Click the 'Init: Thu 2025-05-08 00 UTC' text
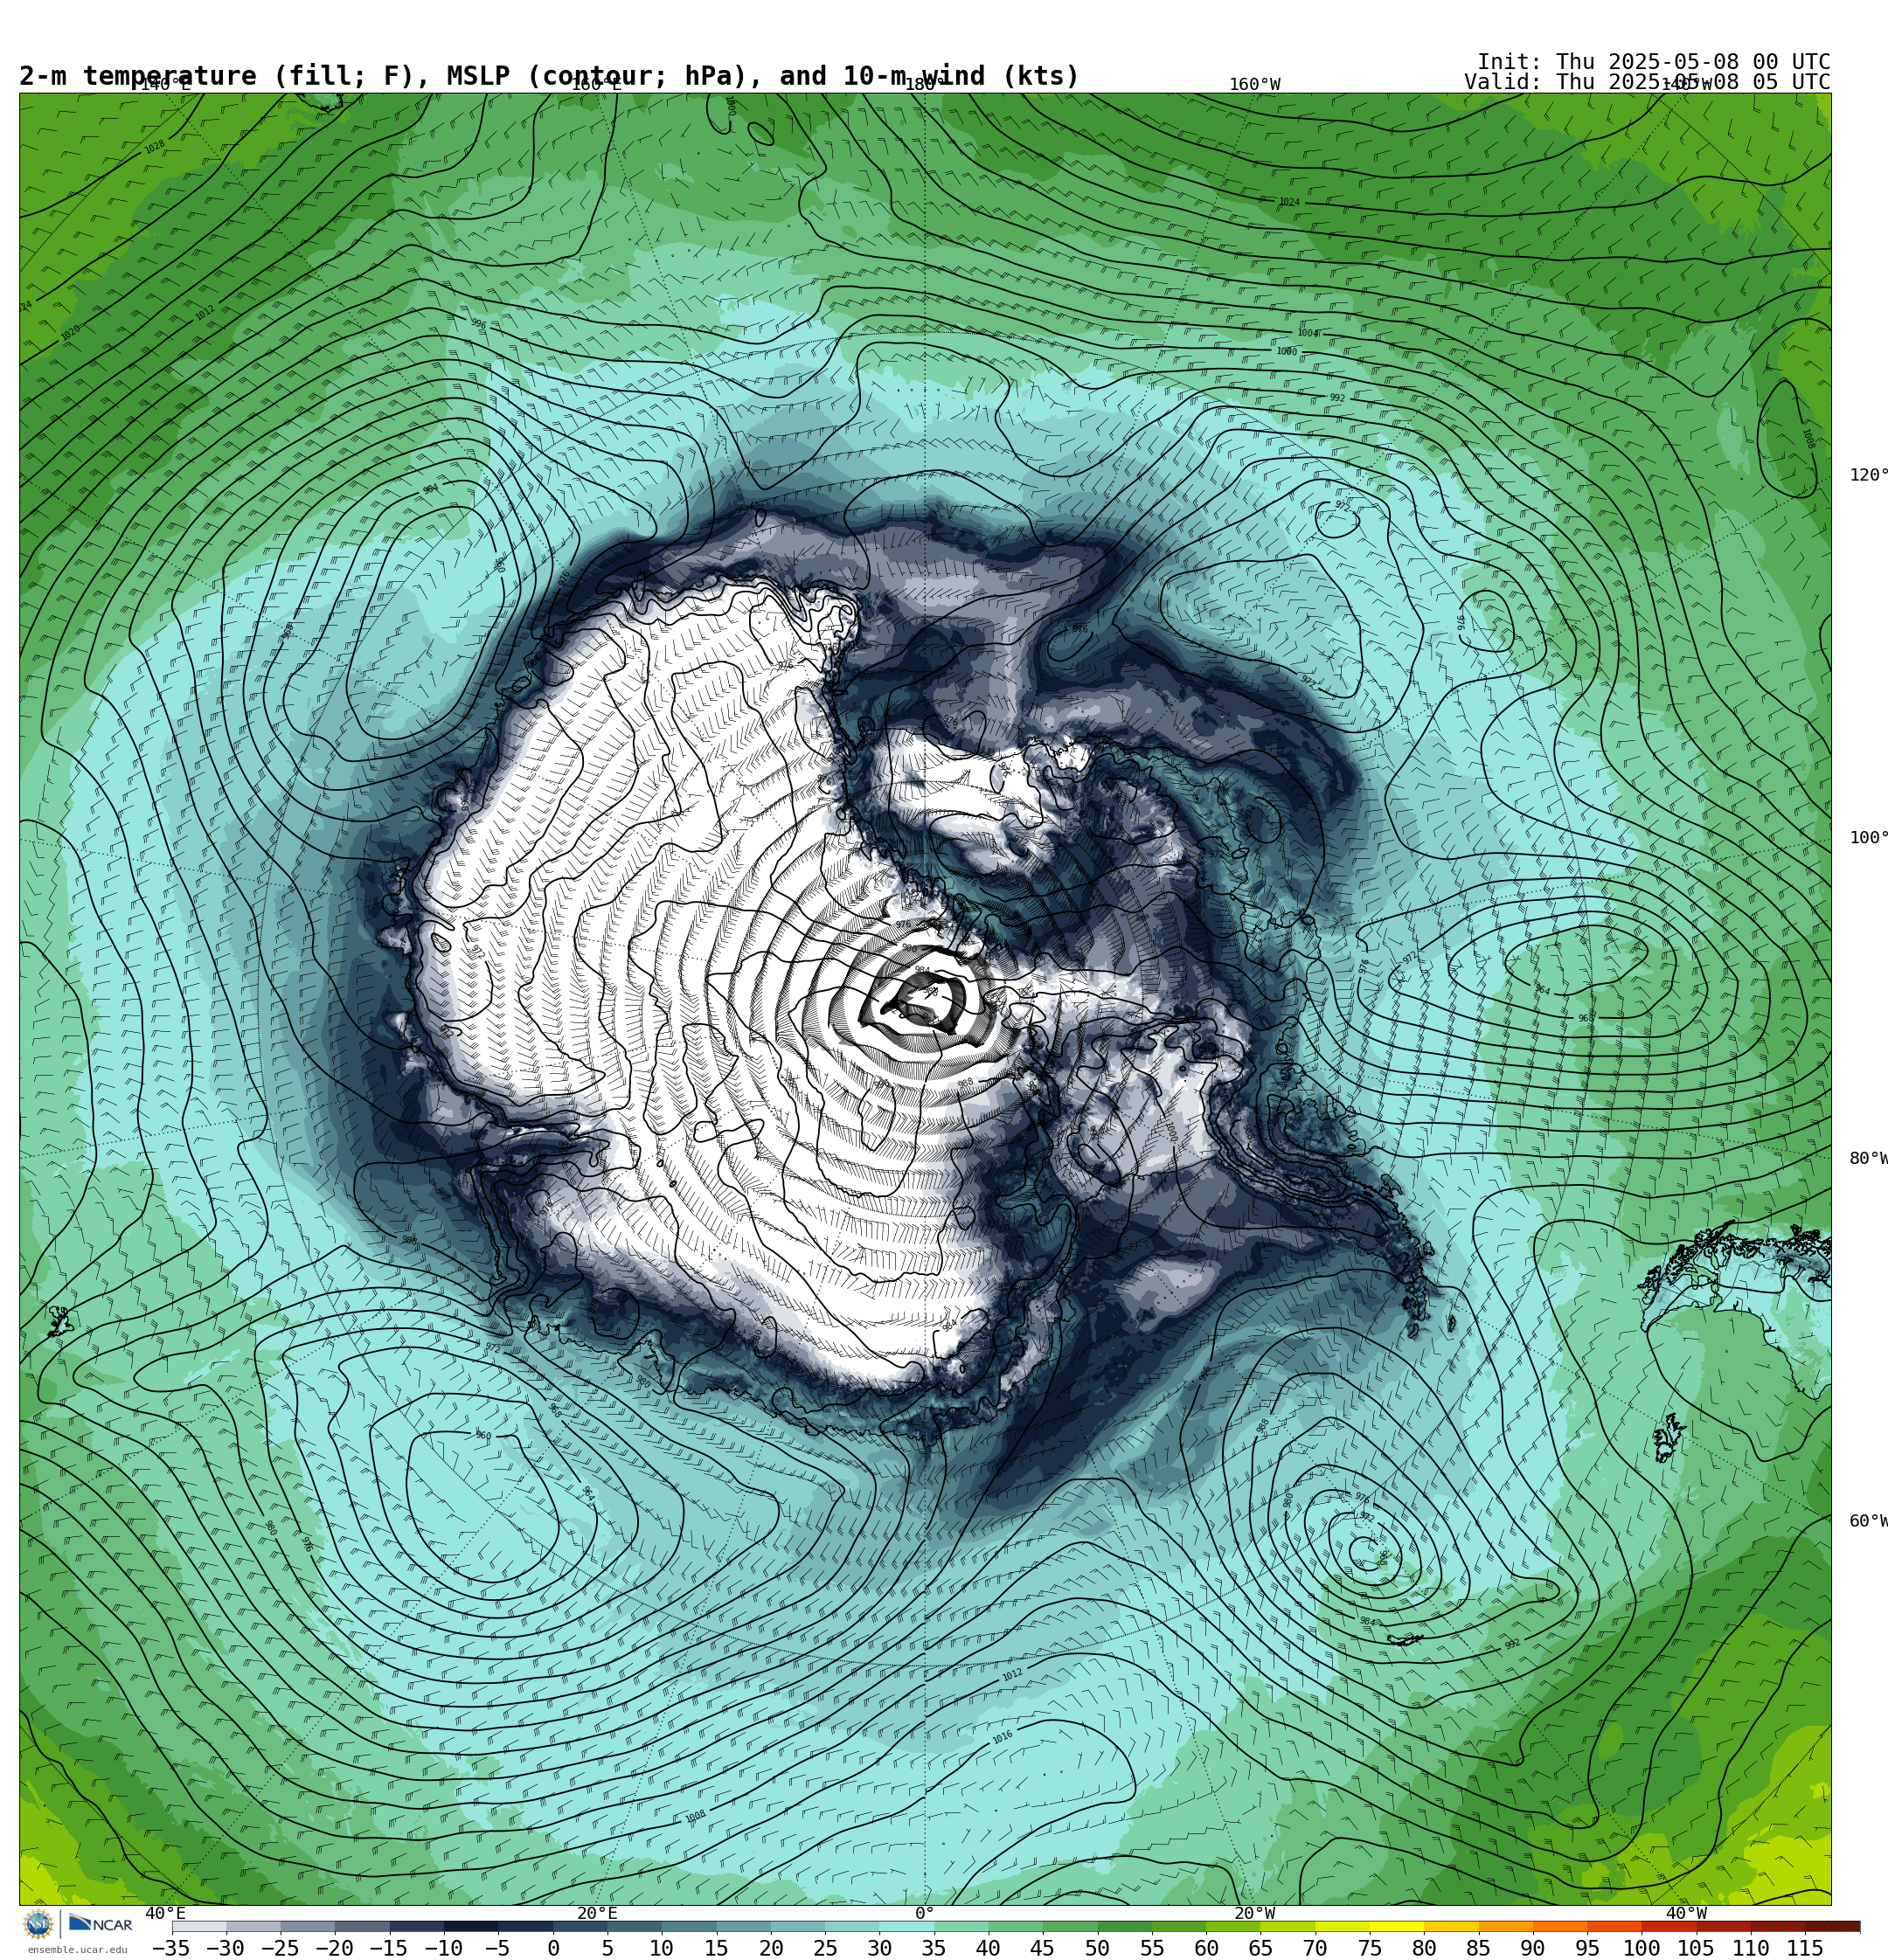The image size is (1888, 1960). click(x=1654, y=61)
